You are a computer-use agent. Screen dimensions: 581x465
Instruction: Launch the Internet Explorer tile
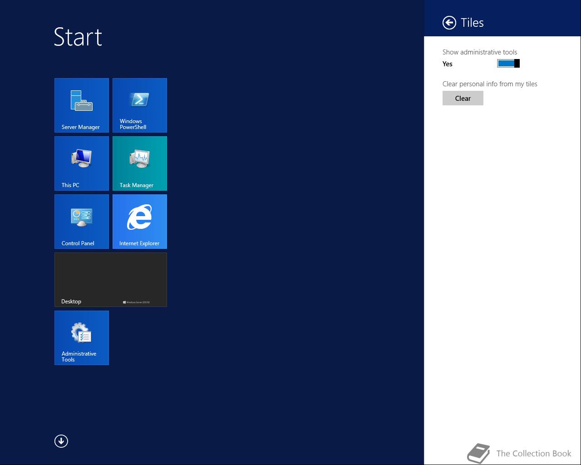coord(140,222)
